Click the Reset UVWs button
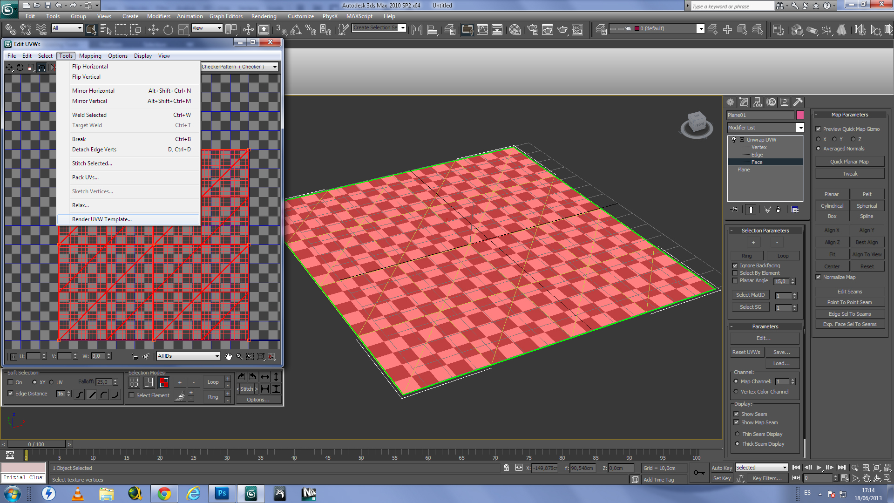This screenshot has width=894, height=503. tap(746, 352)
